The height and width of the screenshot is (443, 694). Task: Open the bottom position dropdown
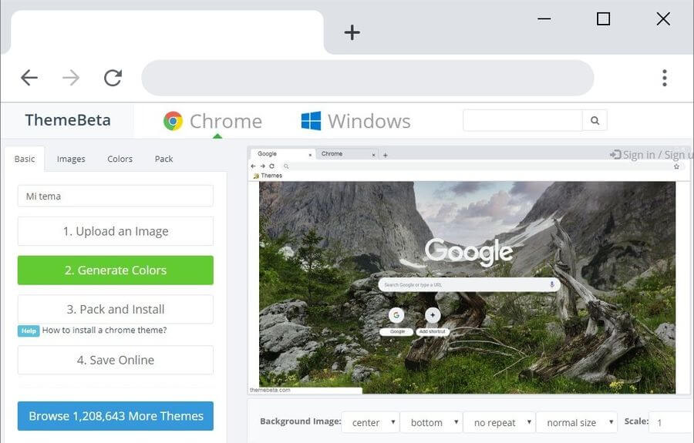coord(431,422)
